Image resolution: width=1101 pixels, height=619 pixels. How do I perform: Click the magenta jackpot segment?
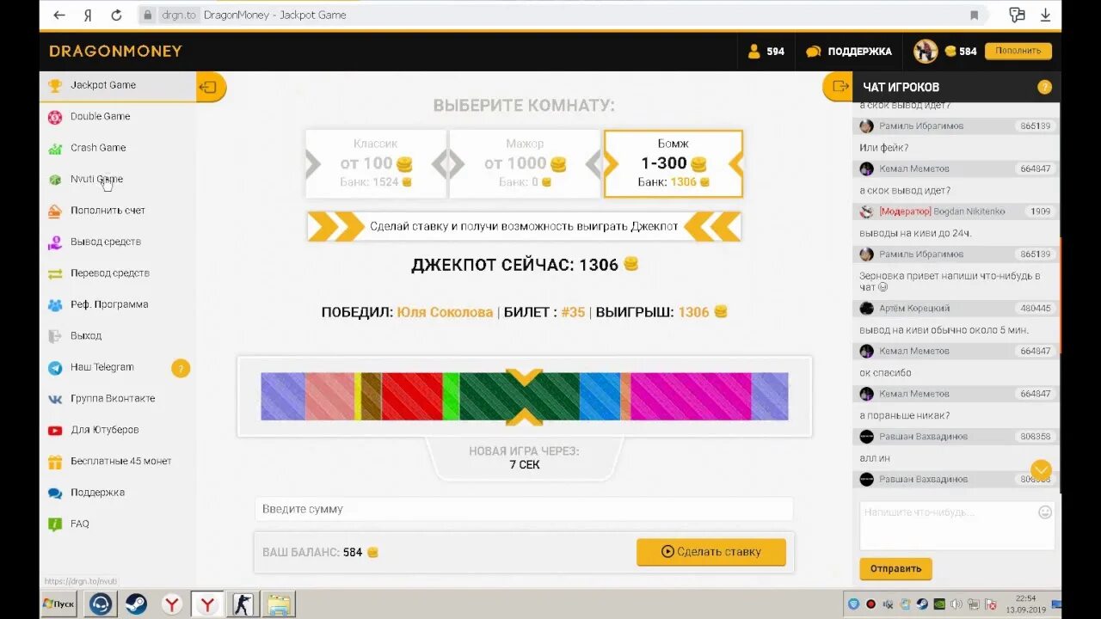point(691,396)
